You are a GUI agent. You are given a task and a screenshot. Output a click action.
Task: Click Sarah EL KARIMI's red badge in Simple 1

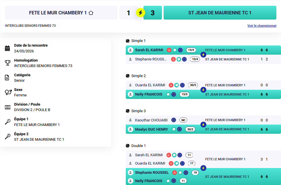tap(169, 50)
